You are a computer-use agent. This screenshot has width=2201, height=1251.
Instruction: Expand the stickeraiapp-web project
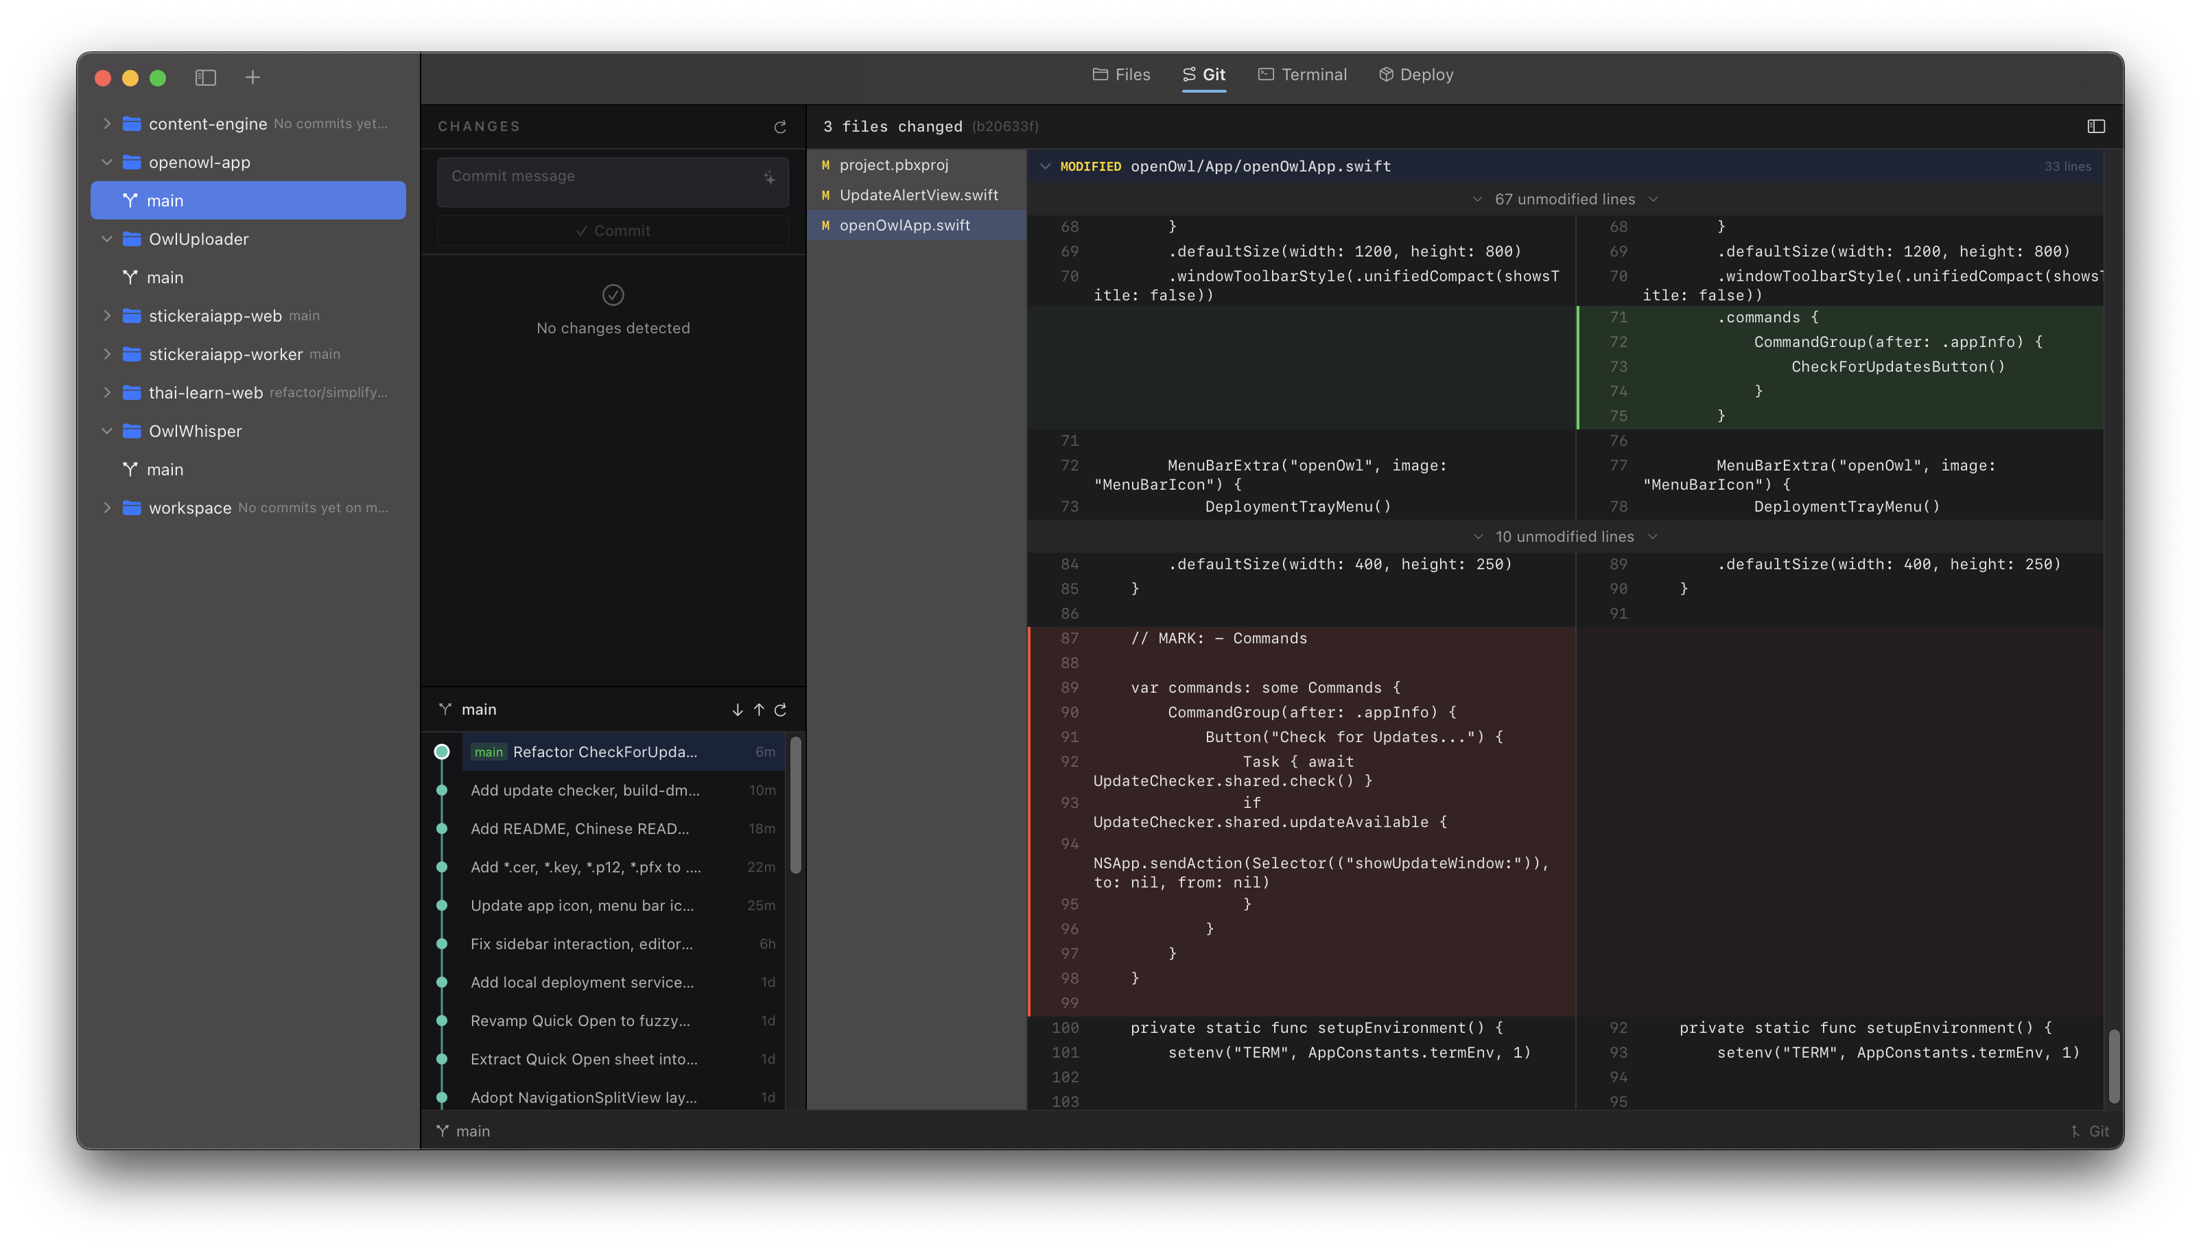point(106,315)
